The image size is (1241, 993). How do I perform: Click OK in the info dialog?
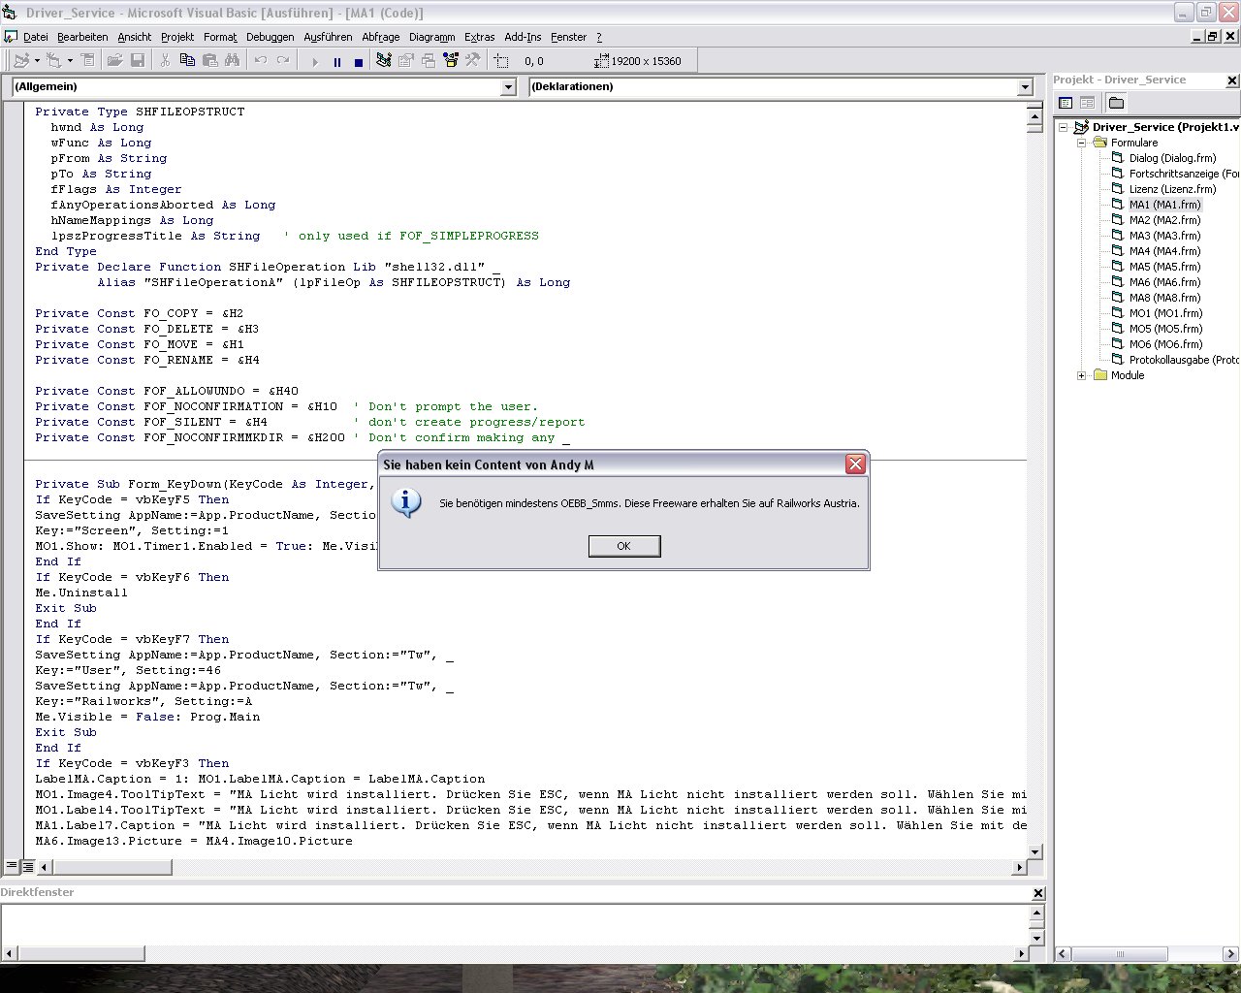click(x=623, y=546)
